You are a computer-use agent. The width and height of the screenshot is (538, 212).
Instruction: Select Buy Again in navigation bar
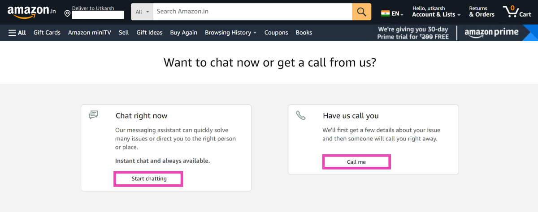[184, 33]
